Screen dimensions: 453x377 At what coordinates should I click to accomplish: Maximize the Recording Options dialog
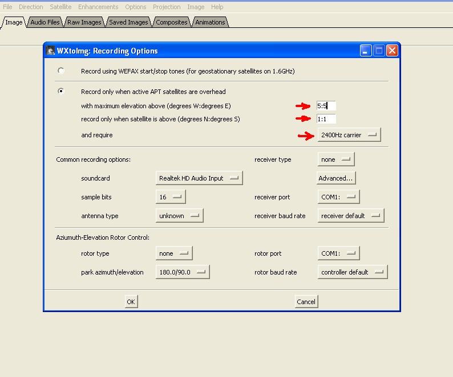[x=379, y=51]
